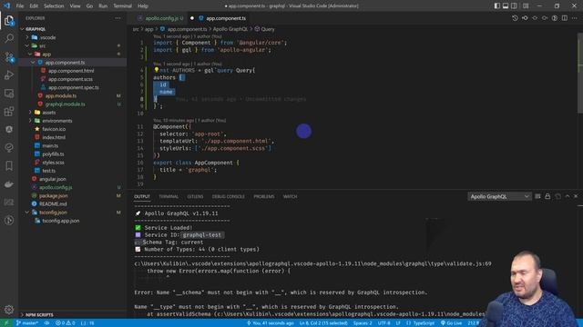Split the editor to the right
583x327 pixels.
click(565, 18)
